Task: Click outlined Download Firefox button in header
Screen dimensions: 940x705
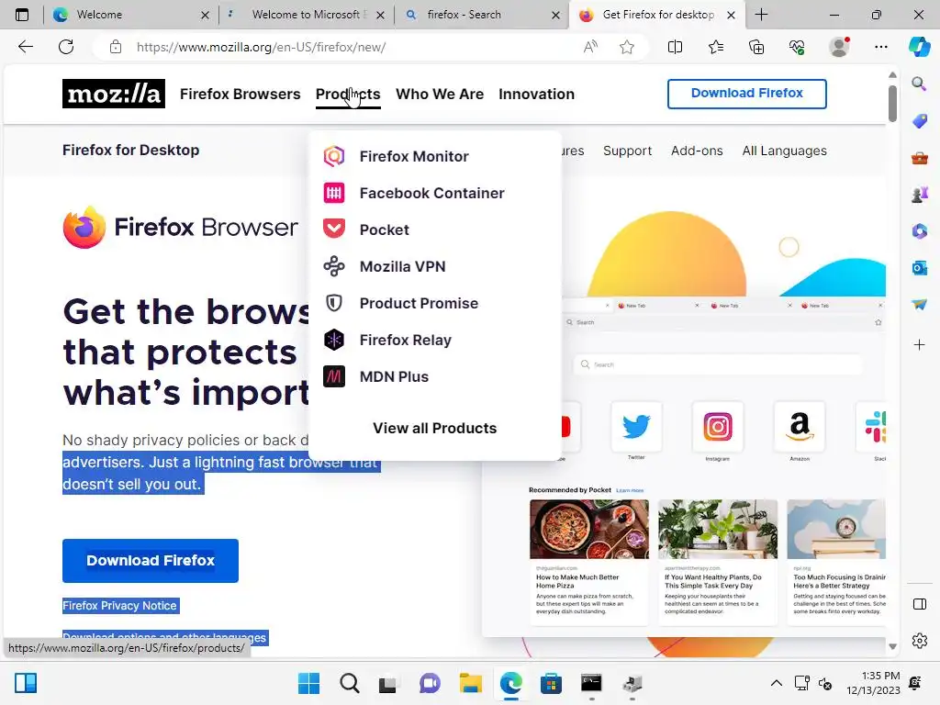Action: 747,94
